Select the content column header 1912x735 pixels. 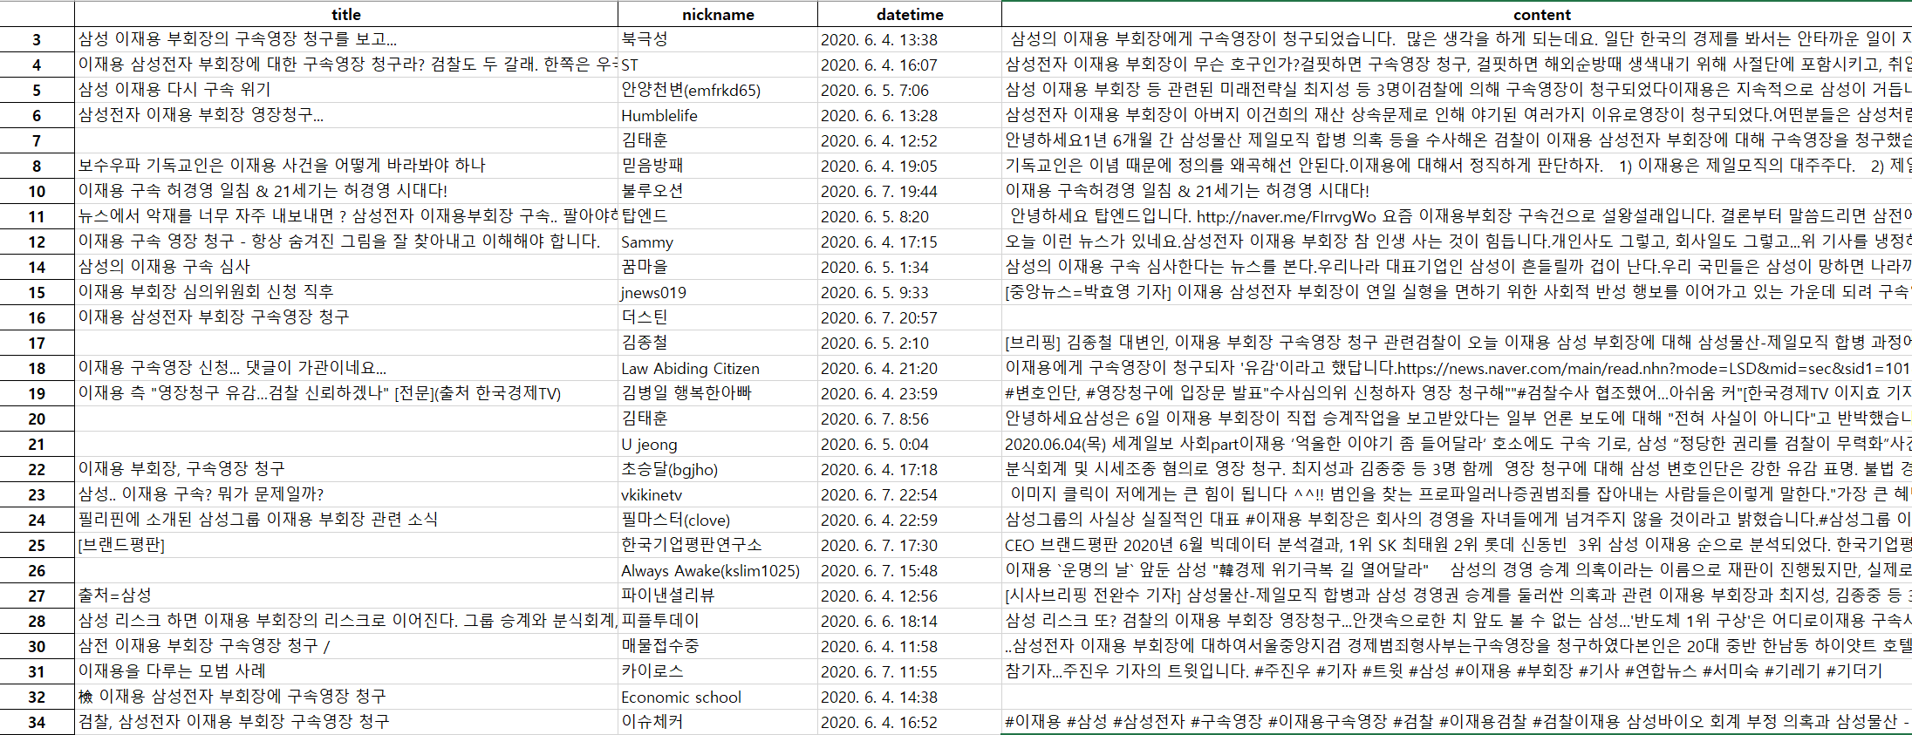point(1457,14)
